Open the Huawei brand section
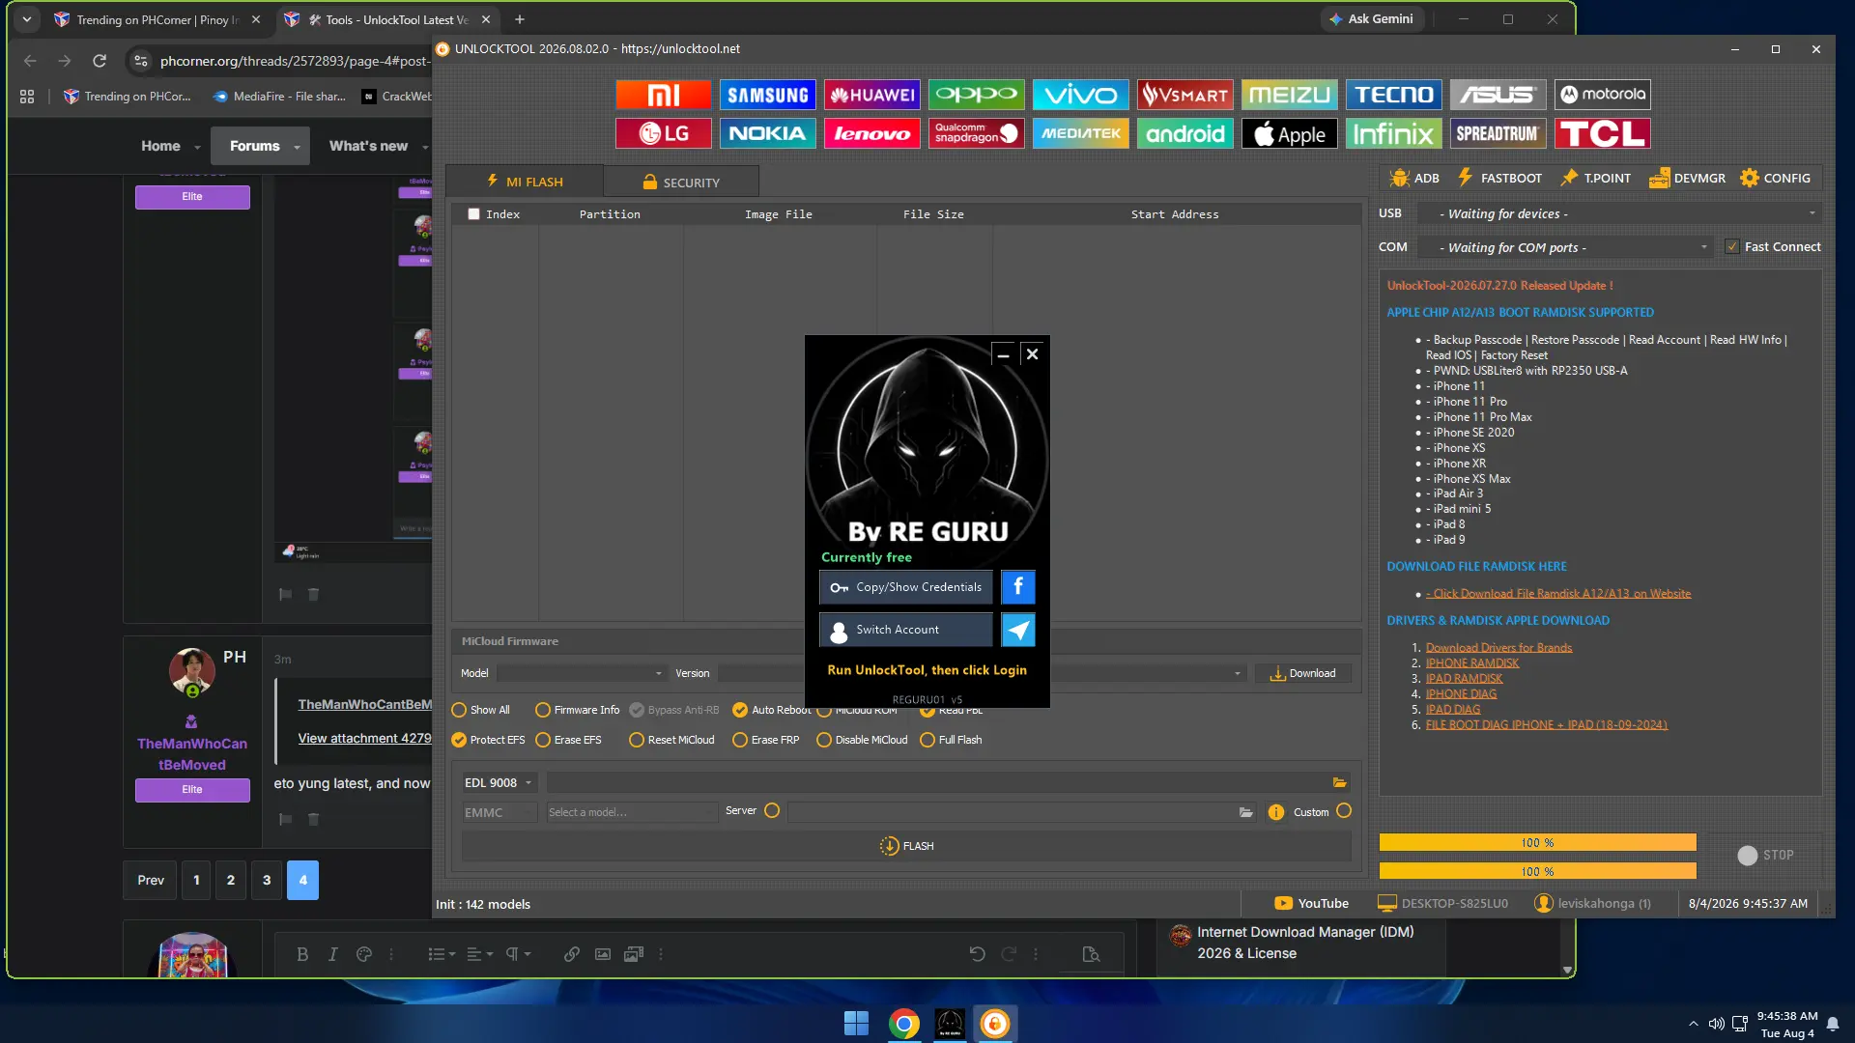 tap(872, 95)
